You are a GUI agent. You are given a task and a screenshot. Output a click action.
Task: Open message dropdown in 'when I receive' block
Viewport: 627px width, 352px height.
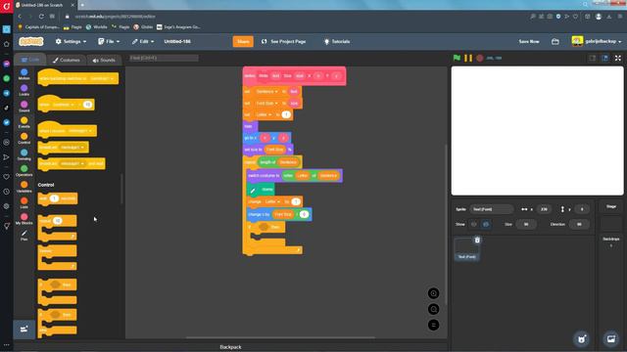point(79,130)
